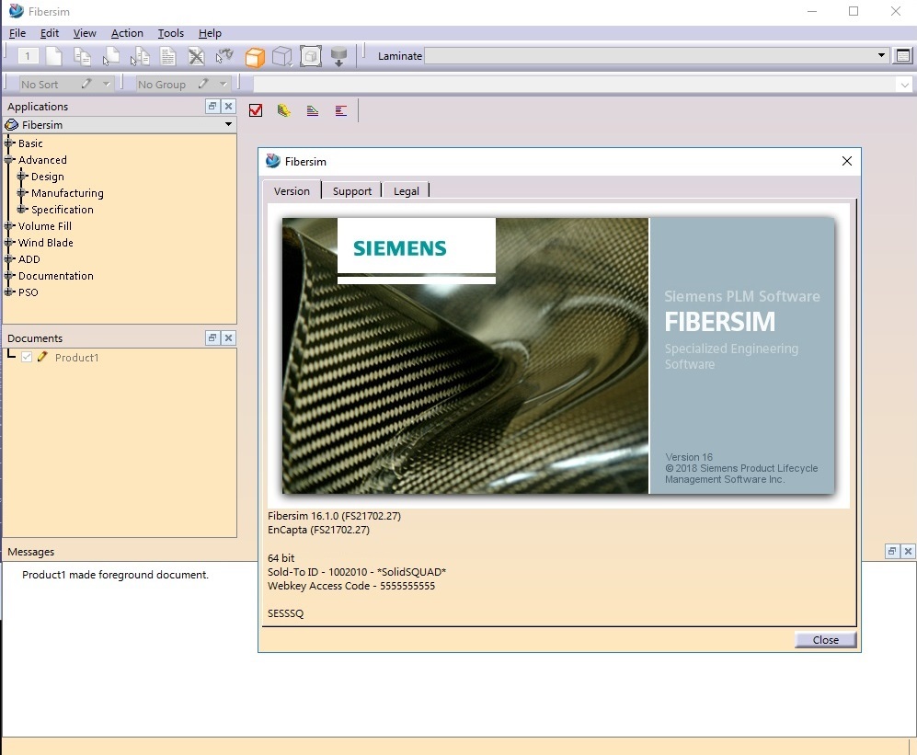The image size is (917, 755).
Task: Switch to the Legal tab
Action: pyautogui.click(x=407, y=190)
